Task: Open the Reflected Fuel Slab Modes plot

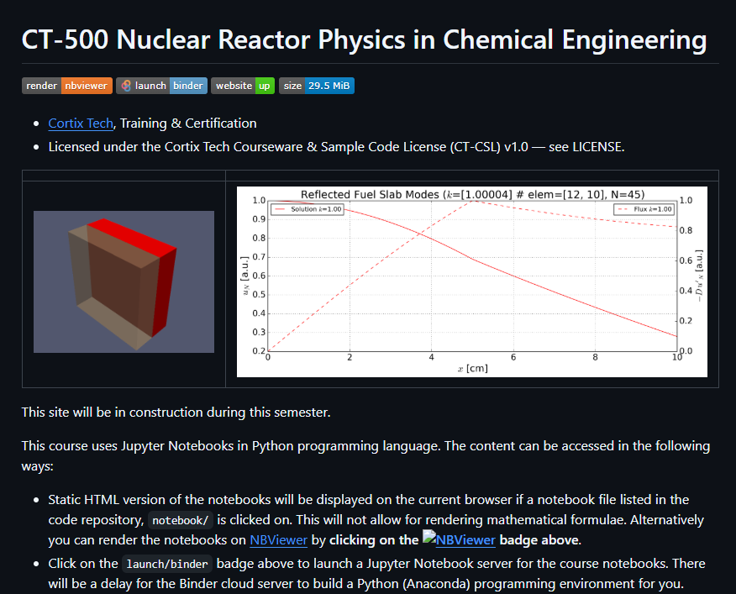Action: 471,281
